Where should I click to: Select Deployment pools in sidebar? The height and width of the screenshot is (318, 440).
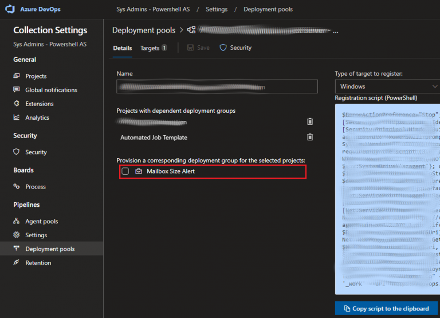[50, 249]
